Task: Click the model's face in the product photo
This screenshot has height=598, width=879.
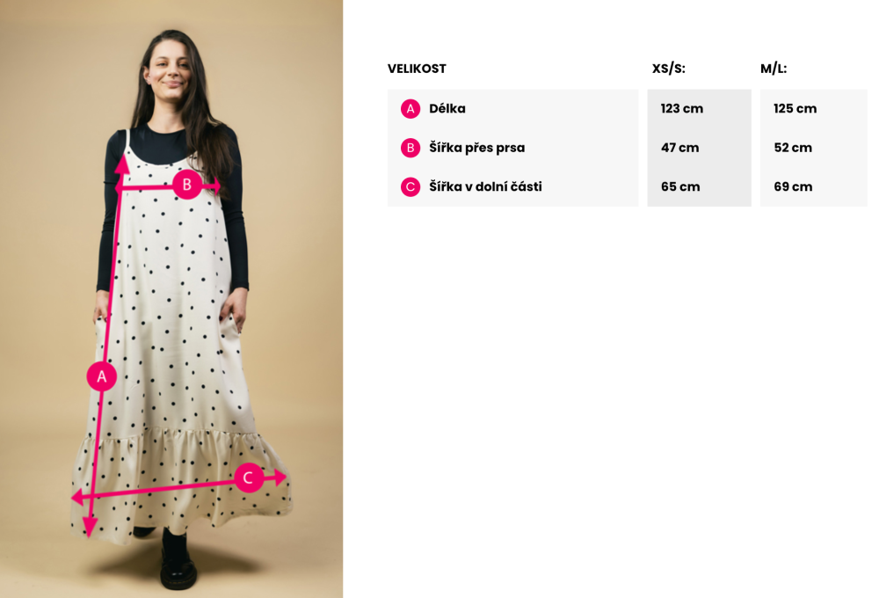Action: [170, 70]
